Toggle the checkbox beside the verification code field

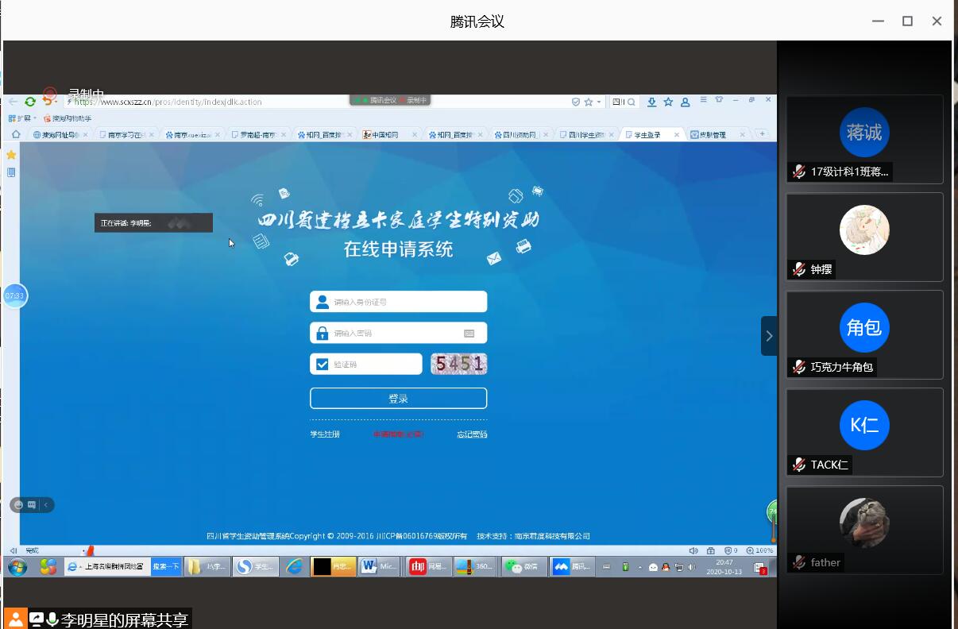[322, 365]
